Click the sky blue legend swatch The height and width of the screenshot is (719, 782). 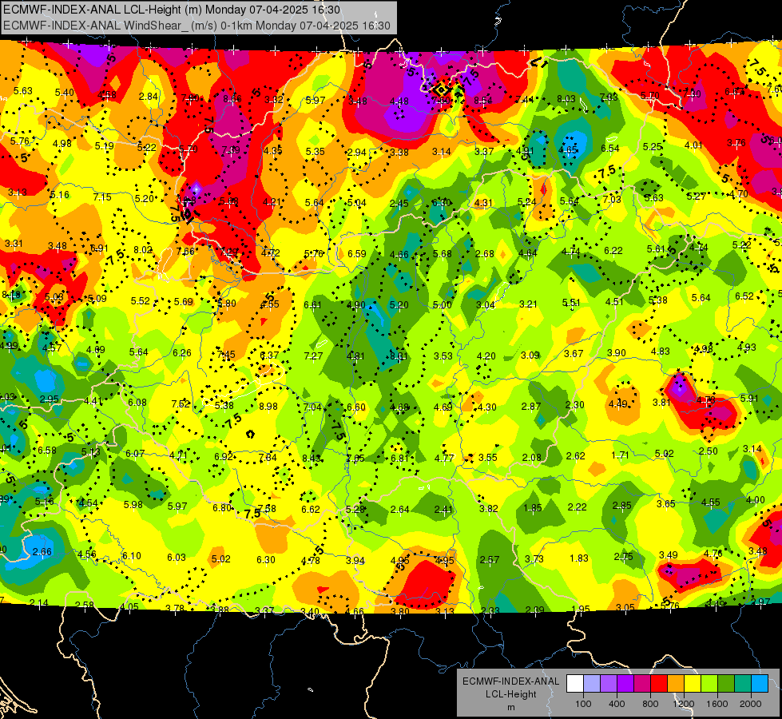[x=759, y=684]
